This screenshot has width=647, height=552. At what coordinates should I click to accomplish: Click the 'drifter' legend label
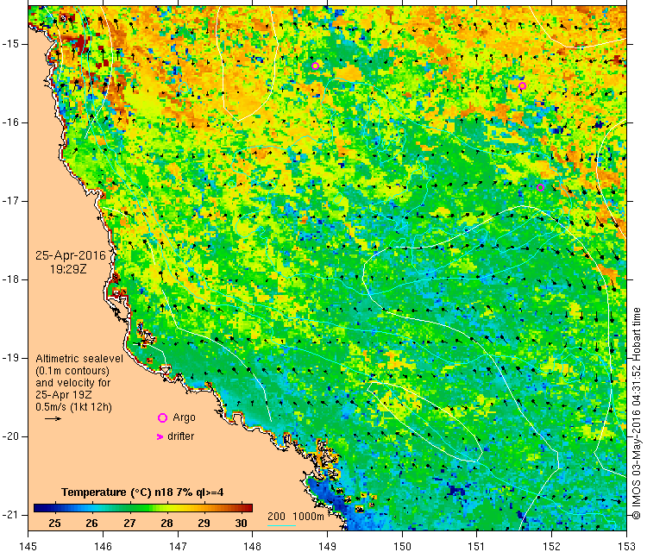pos(181,436)
